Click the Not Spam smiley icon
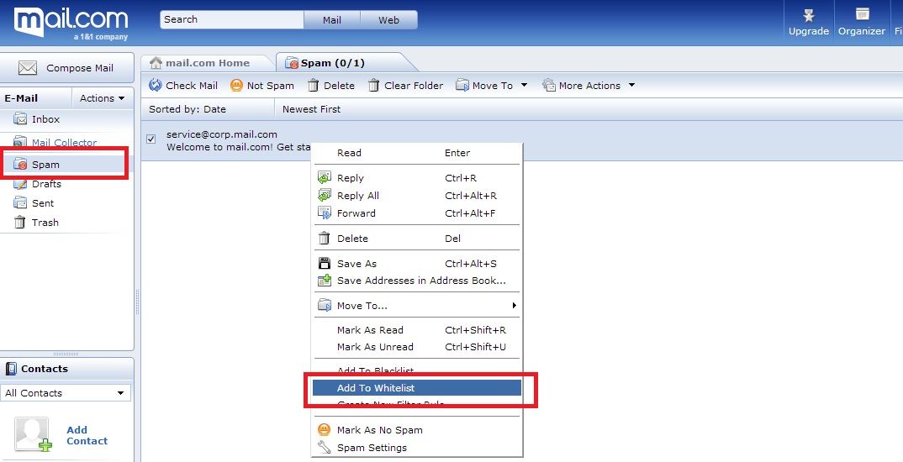 (x=236, y=85)
